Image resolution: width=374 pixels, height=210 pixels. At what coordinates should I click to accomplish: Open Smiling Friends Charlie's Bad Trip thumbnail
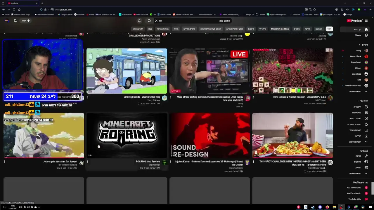127,71
